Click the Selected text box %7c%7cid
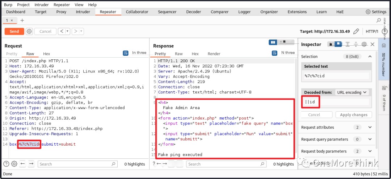The width and height of the screenshot is (391, 179). pos(337,76)
